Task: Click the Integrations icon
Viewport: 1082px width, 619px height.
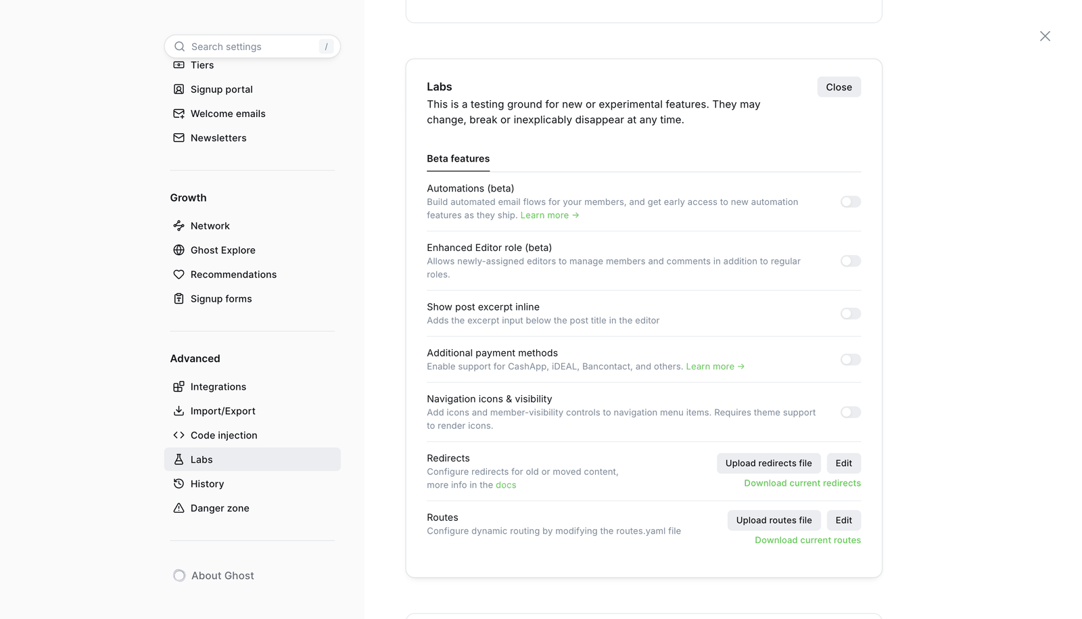Action: [x=179, y=387]
